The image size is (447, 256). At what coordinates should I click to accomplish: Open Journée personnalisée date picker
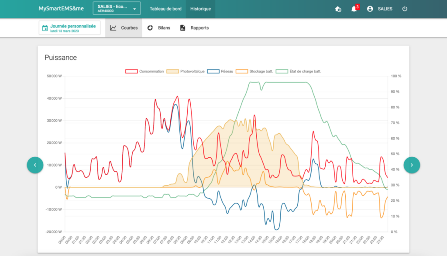pyautogui.click(x=69, y=28)
